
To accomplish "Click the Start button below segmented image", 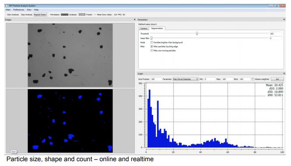I will (14, 152).
